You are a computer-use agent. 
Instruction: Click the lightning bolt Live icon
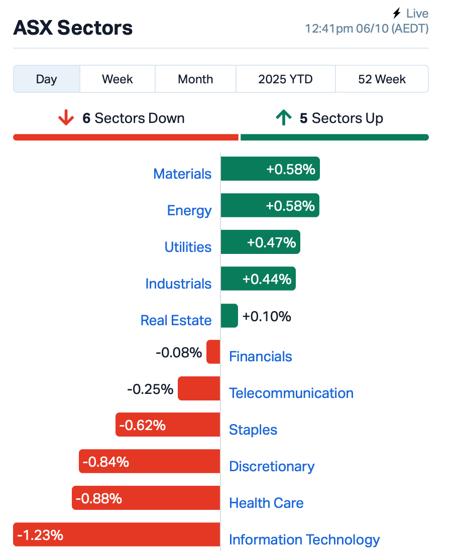(397, 14)
